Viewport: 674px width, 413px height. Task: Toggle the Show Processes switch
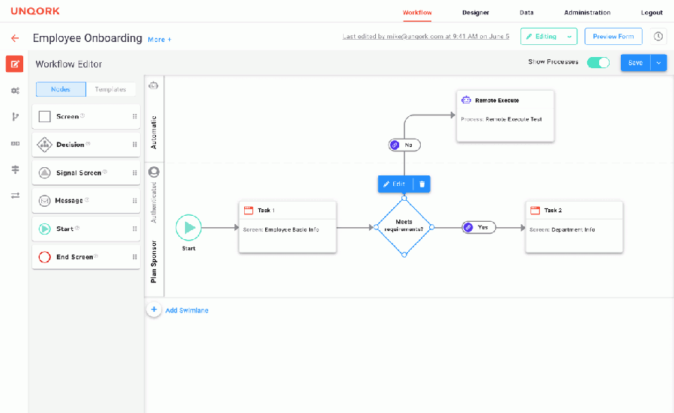click(x=598, y=63)
